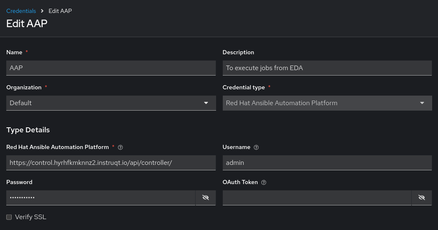Click the Username field containing admin
This screenshot has width=438, height=230.
pos(327,163)
